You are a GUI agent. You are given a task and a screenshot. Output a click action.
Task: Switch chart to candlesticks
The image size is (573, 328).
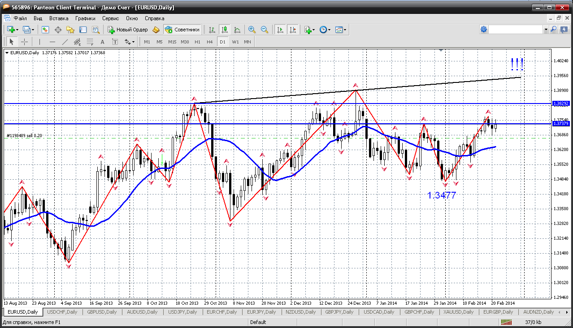tap(225, 30)
